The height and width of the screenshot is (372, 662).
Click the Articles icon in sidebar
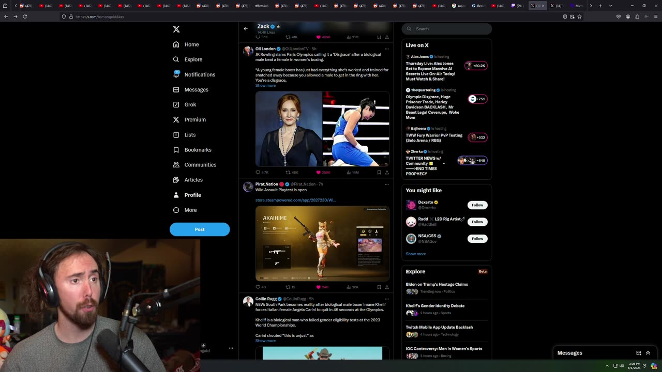(176, 180)
